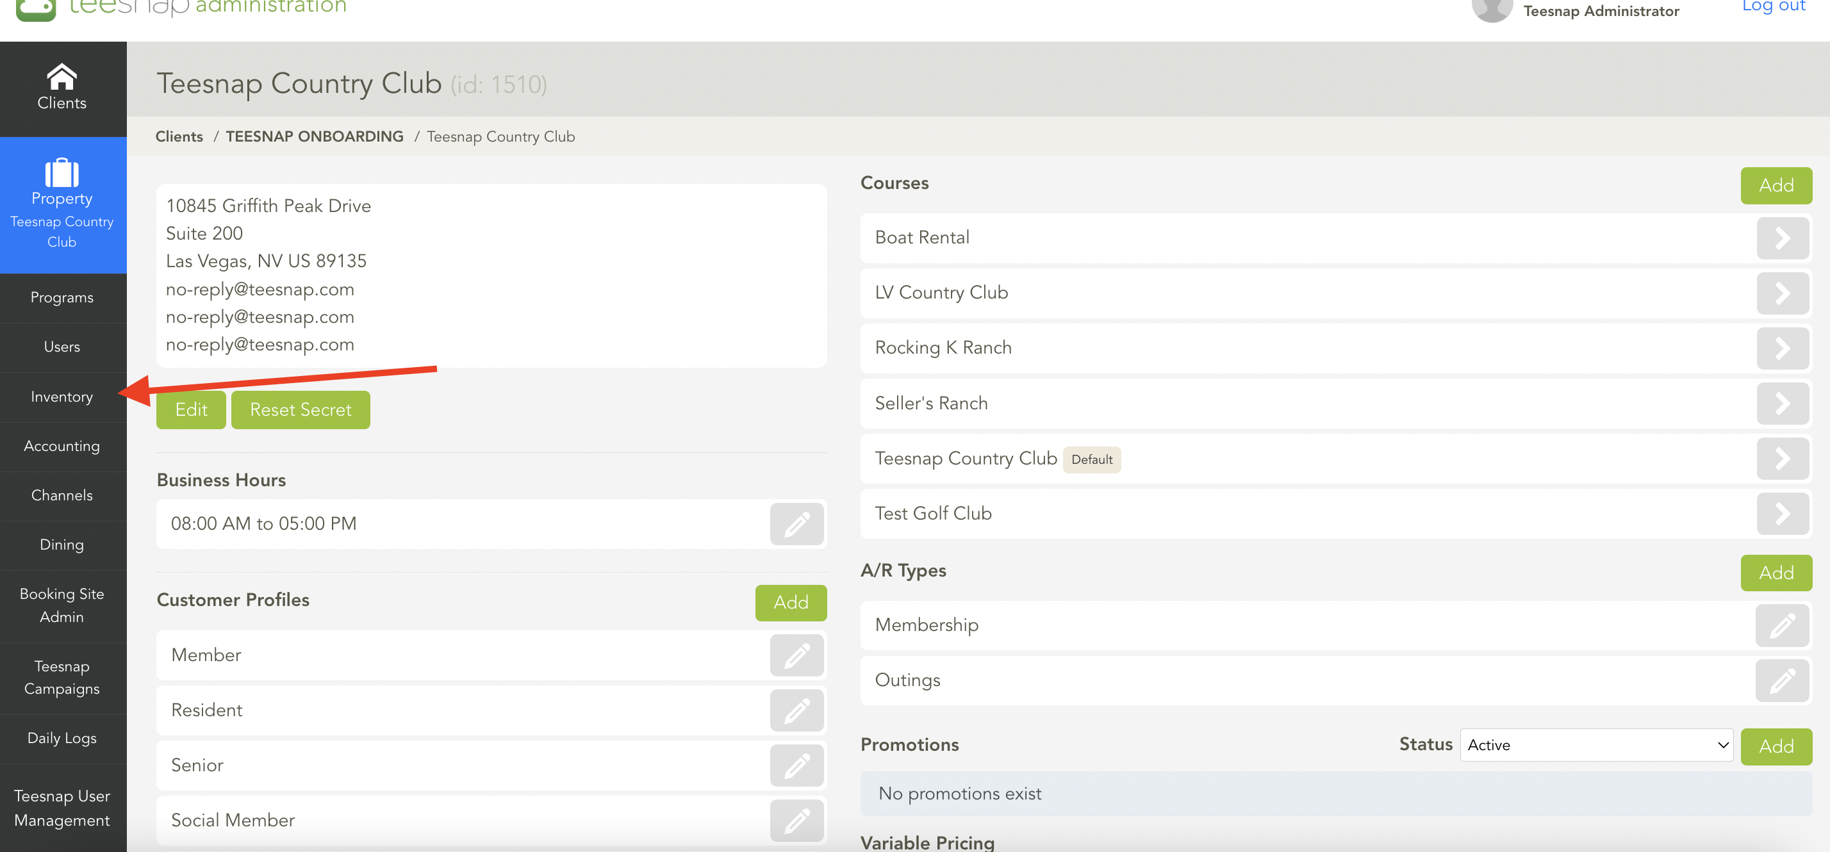Image resolution: width=1830 pixels, height=852 pixels.
Task: Click the Teesnap logo icon
Action: click(x=35, y=8)
